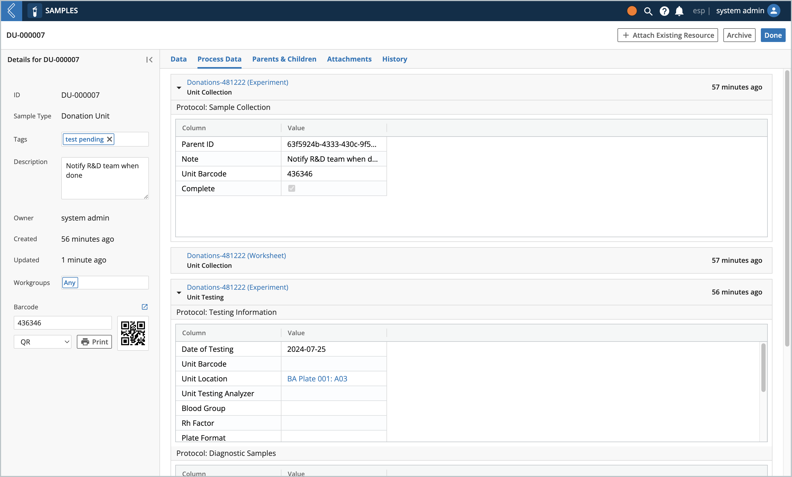The width and height of the screenshot is (792, 477).
Task: Open barcode in external popup icon
Action: (x=145, y=307)
